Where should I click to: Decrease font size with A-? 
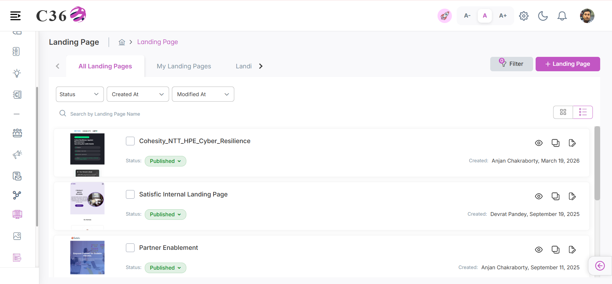click(467, 16)
